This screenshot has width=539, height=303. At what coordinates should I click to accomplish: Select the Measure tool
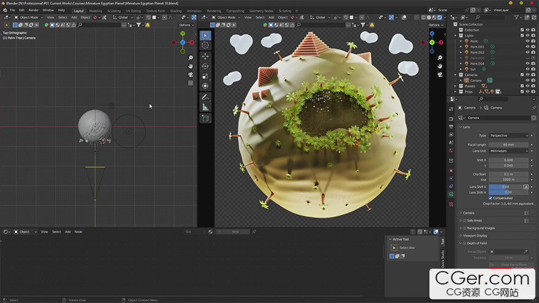pyautogui.click(x=205, y=108)
